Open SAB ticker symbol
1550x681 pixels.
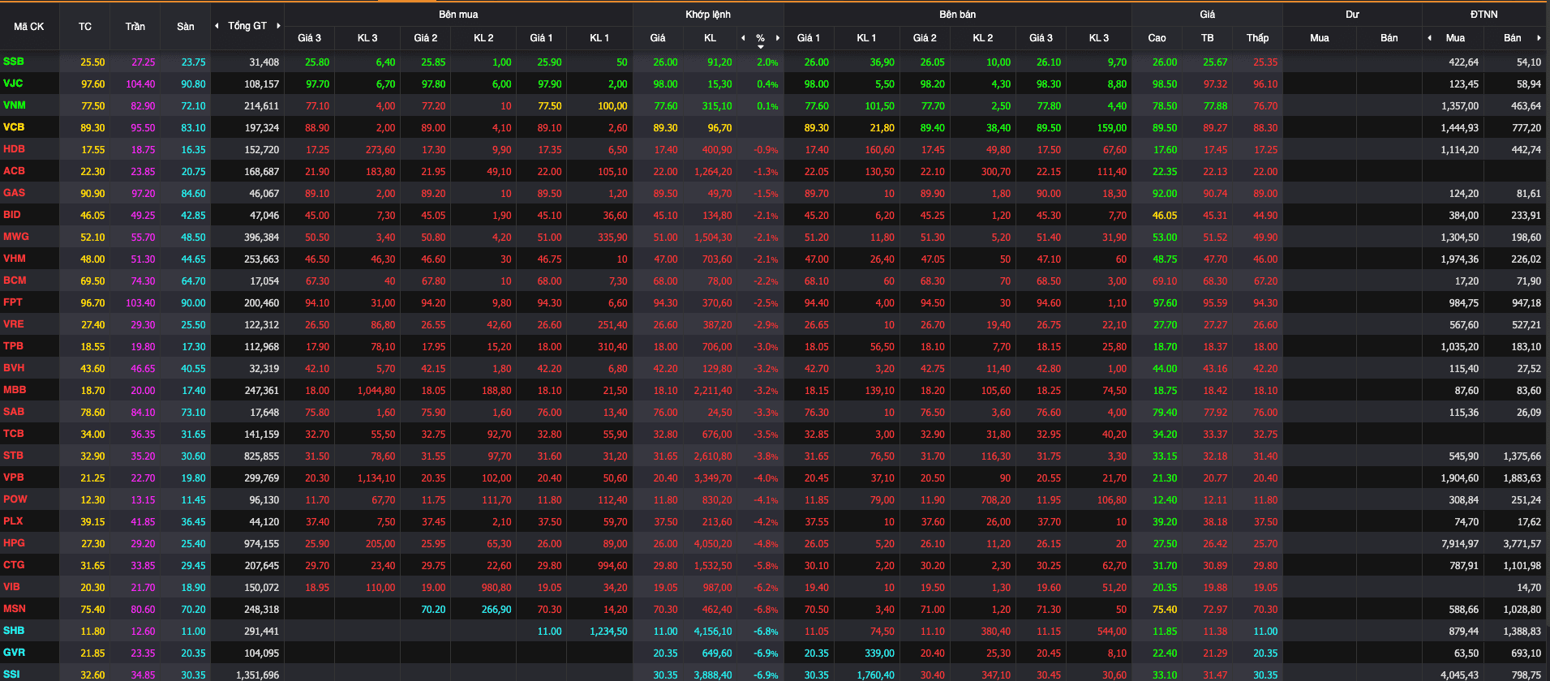pos(14,412)
